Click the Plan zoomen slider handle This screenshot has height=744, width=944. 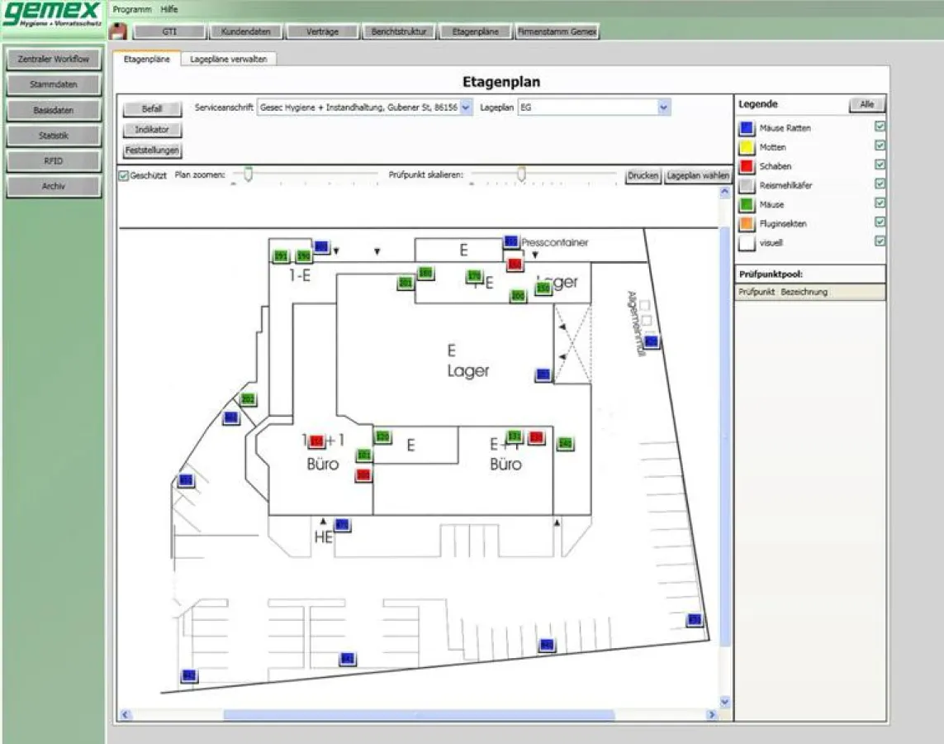pos(248,174)
